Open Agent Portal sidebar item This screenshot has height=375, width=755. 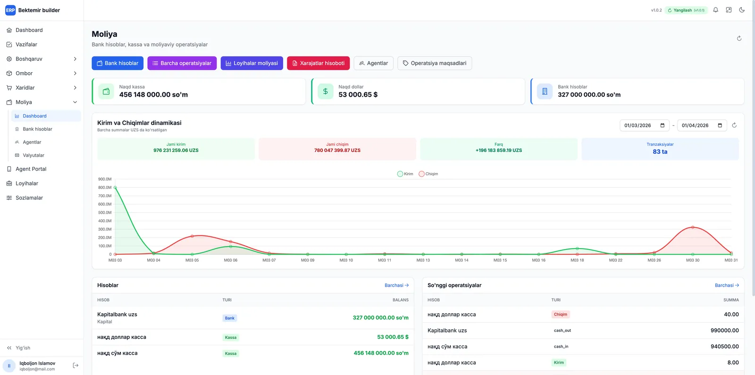[x=42, y=169]
